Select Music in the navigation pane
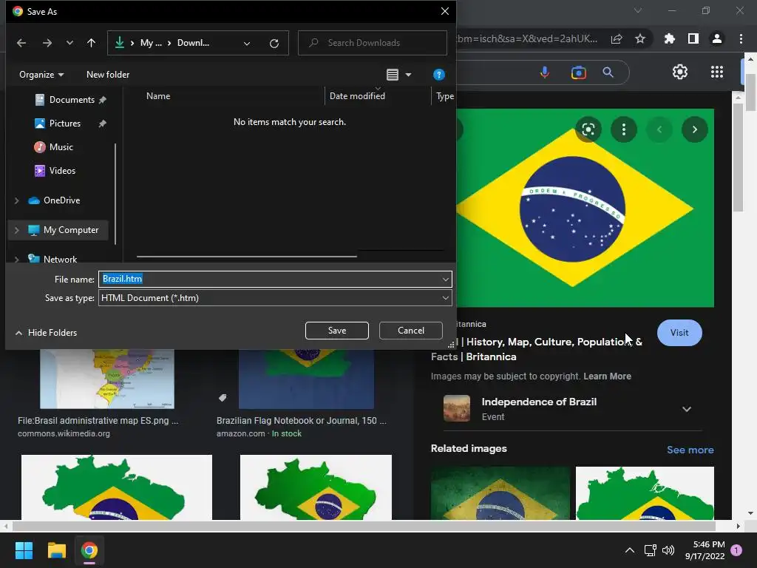Image resolution: width=757 pixels, height=568 pixels. coord(61,147)
